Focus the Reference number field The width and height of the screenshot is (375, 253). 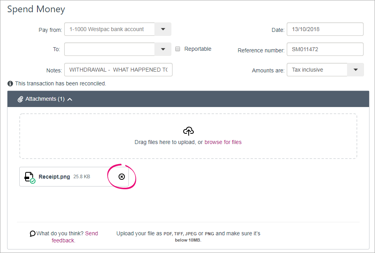(x=325, y=50)
